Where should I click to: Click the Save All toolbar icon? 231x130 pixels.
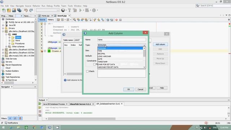(19, 10)
